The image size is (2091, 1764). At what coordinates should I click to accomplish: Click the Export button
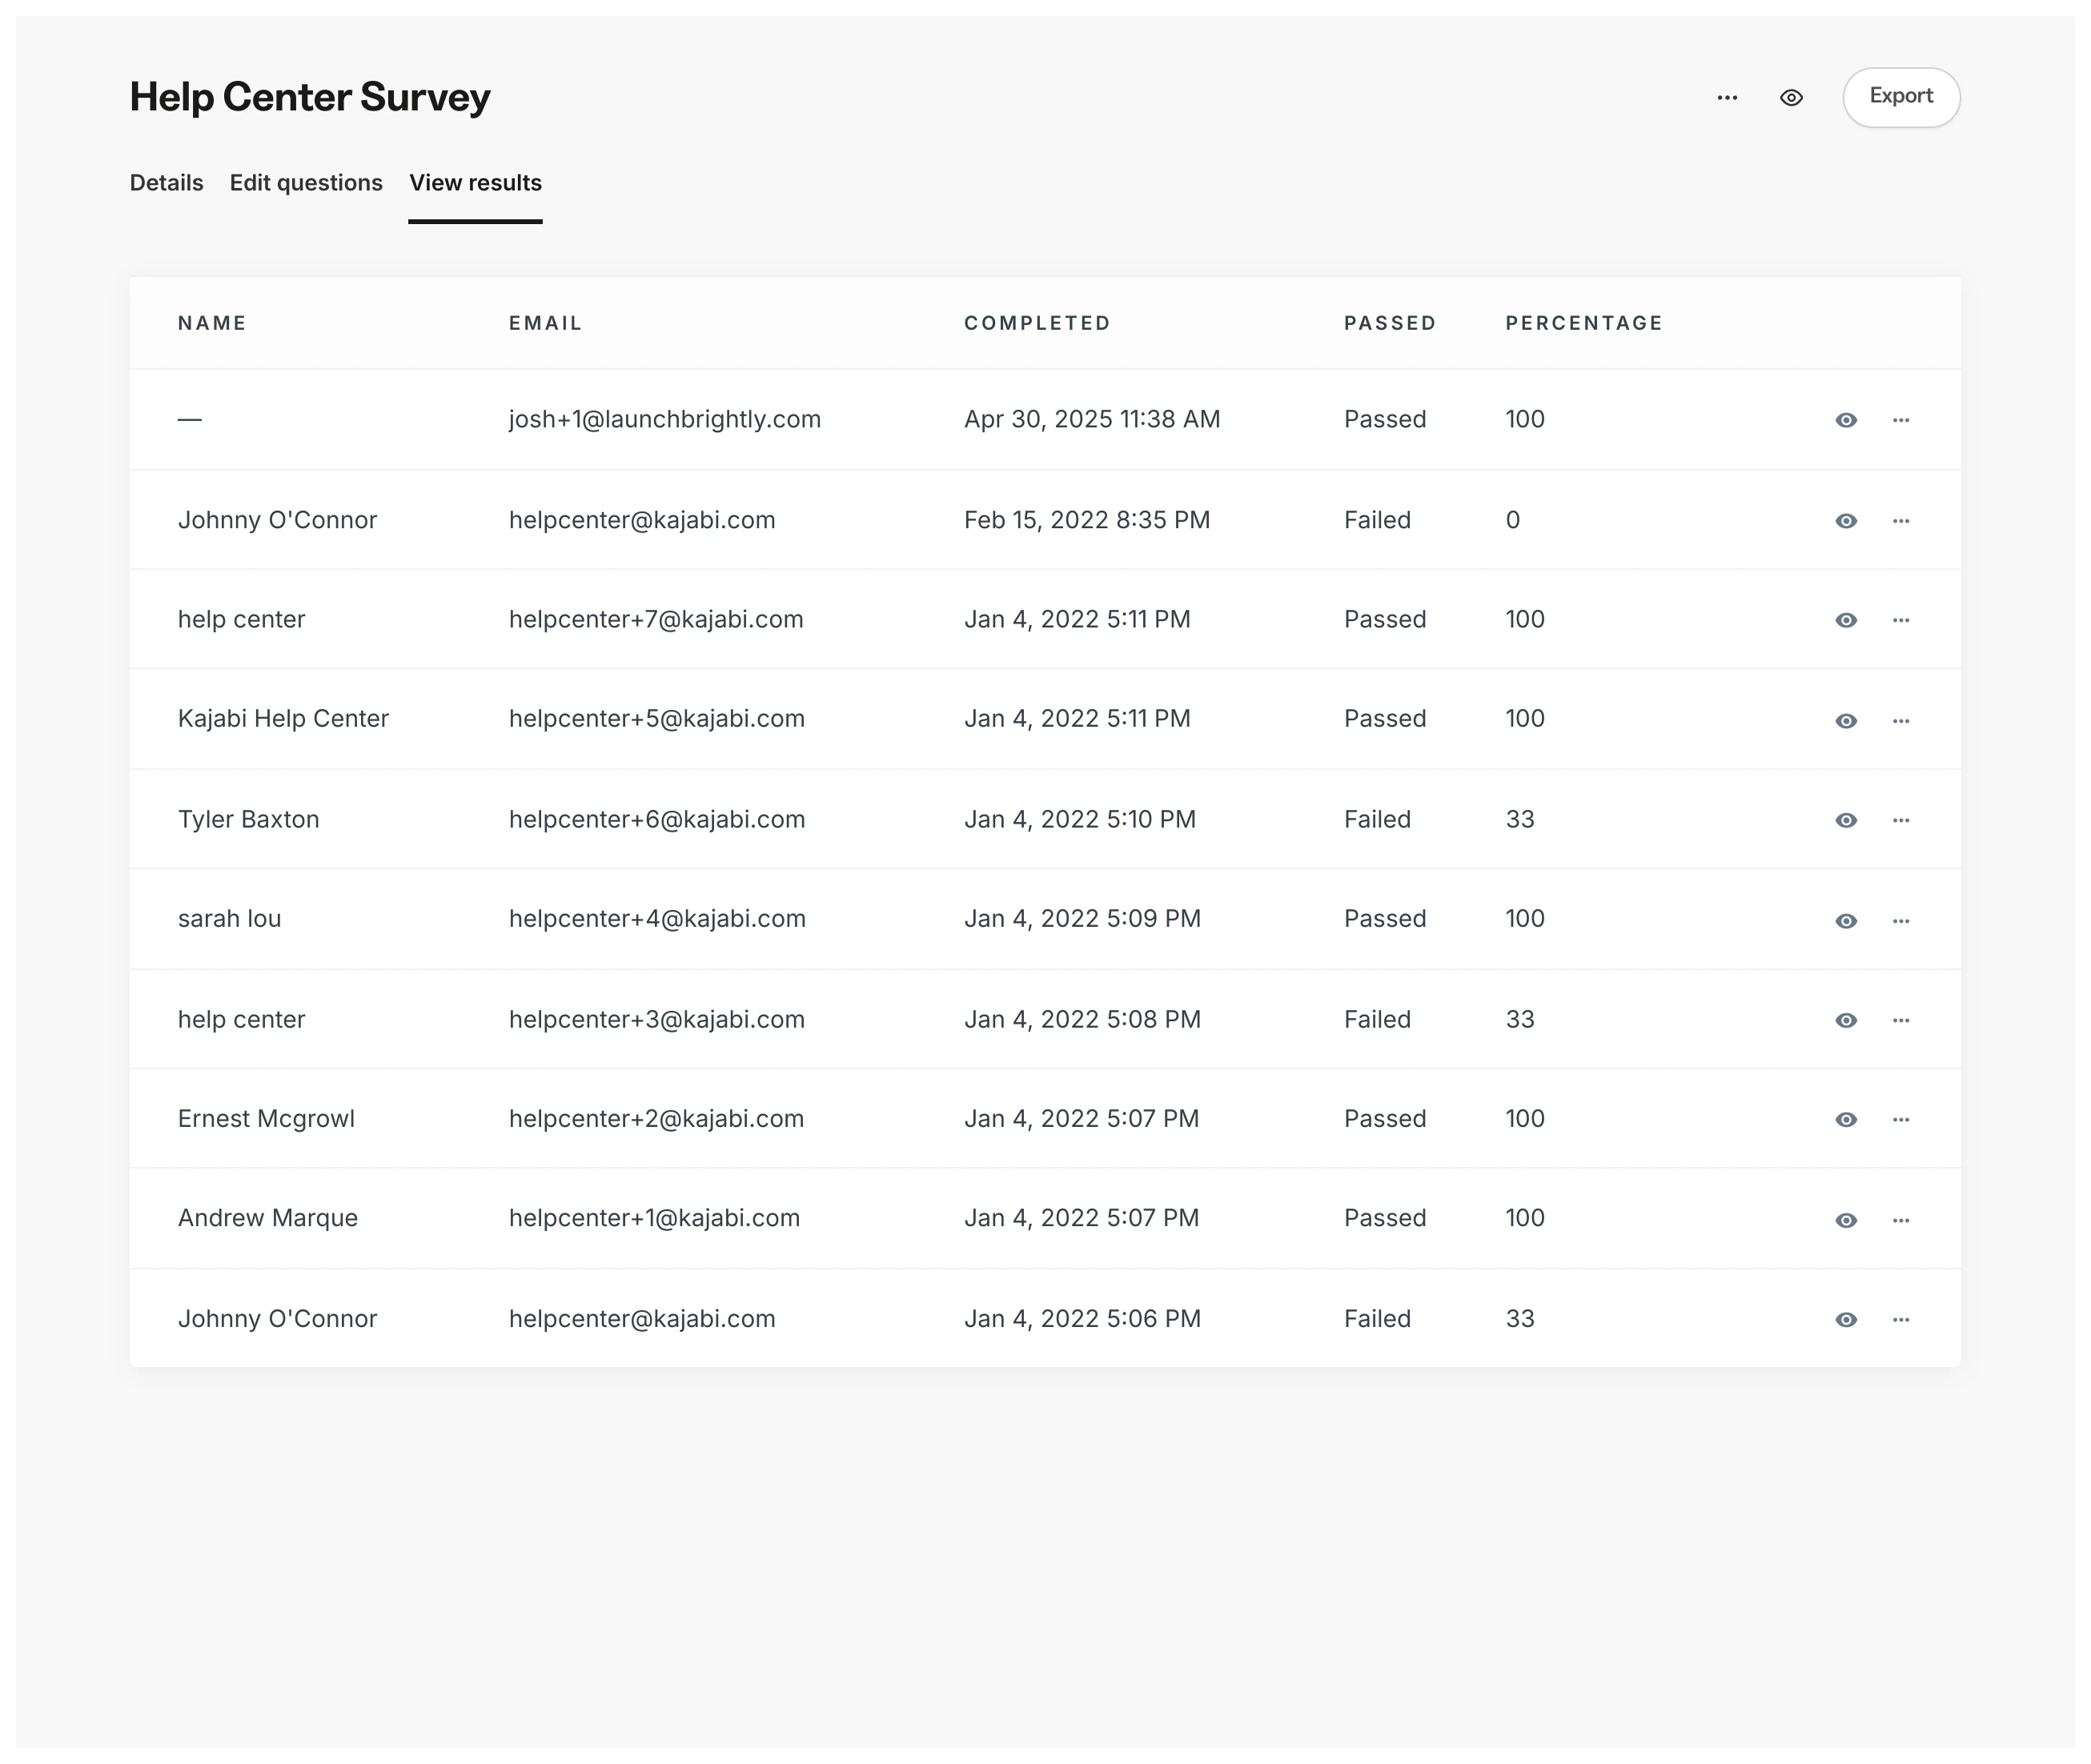tap(1899, 97)
